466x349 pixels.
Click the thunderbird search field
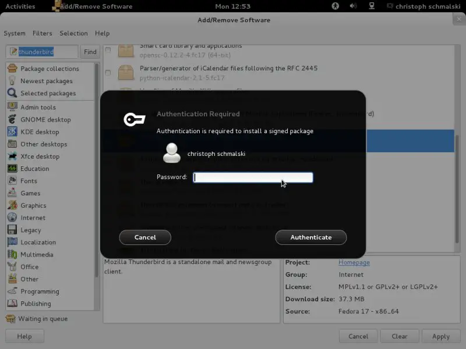point(42,52)
